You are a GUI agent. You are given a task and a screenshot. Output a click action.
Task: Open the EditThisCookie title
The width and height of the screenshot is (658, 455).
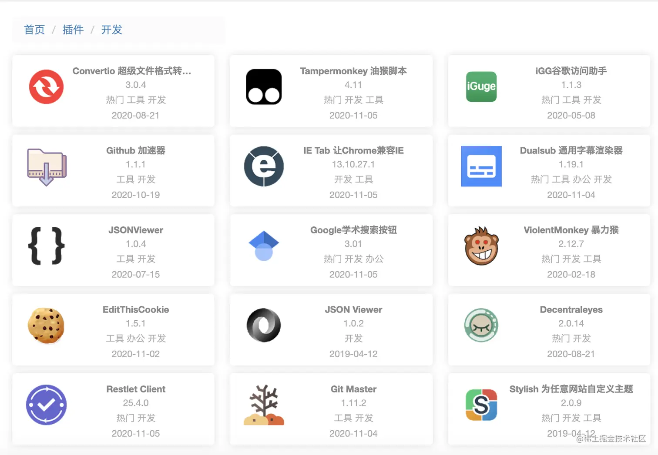pos(136,309)
